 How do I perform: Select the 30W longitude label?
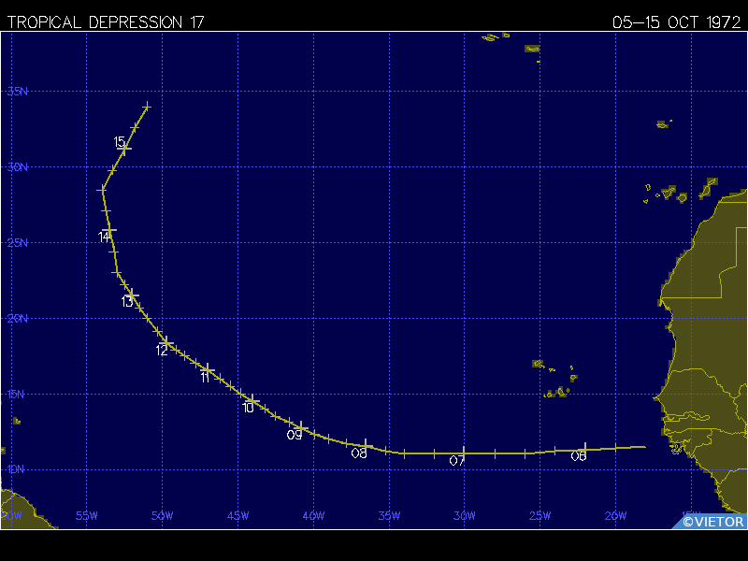click(x=464, y=515)
